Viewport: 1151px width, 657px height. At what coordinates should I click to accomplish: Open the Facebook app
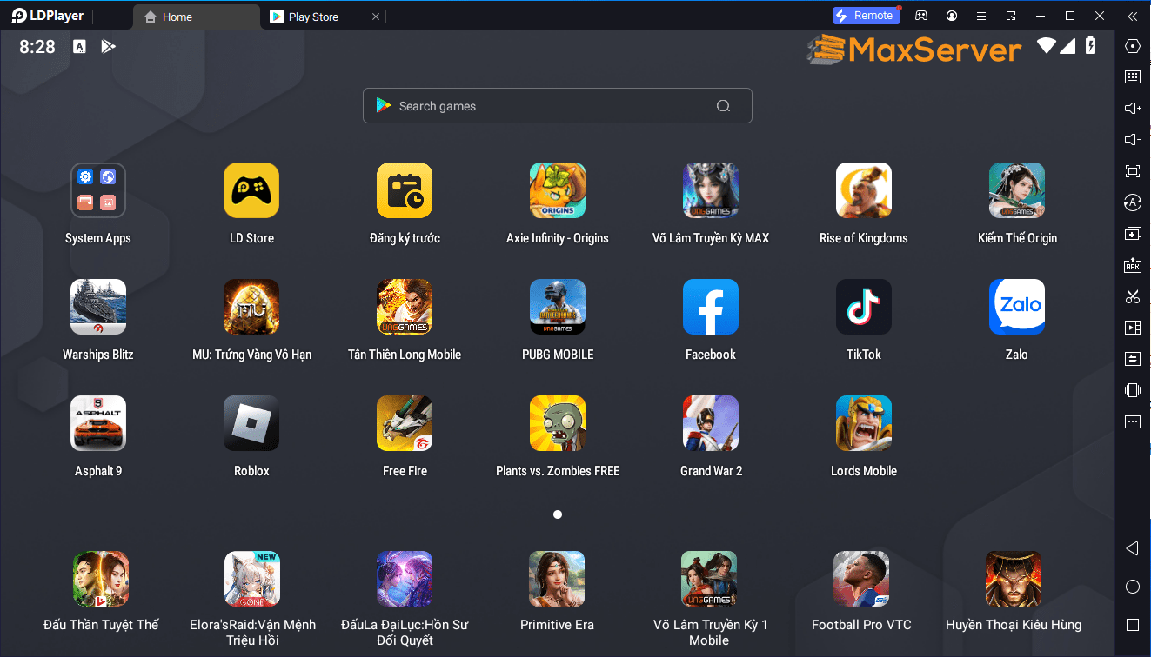click(x=710, y=307)
